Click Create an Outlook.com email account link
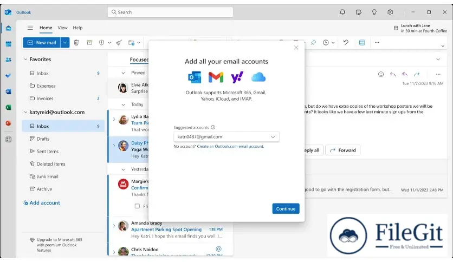Screen dimensions: 453x262 (x=230, y=146)
